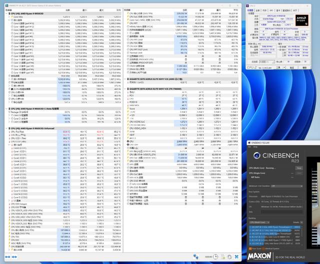The width and height of the screenshot is (320, 264).
Task: Click lightning icon beside CPU PPT row
Action: (128, 23)
